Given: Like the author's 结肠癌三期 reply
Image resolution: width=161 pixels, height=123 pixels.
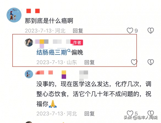Looking at the screenshot, I should 134,62.
